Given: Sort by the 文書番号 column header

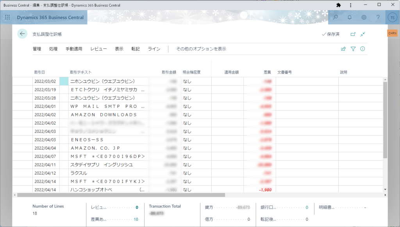Looking at the screenshot, I should pos(284,72).
